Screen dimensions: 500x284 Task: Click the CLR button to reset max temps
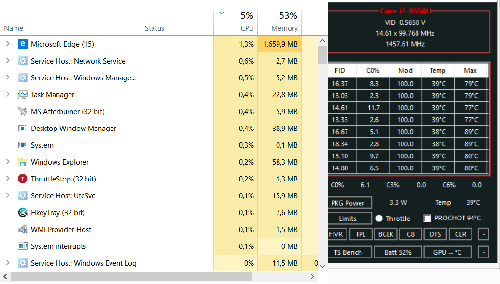tap(460, 234)
